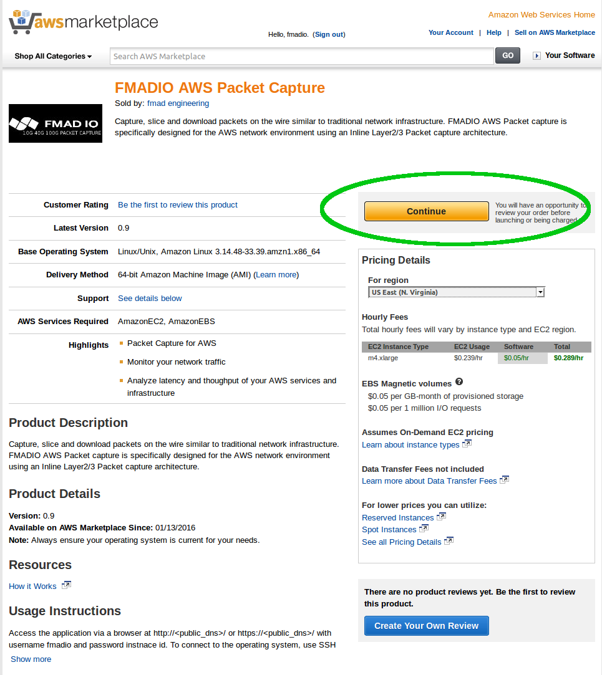Select Sell on AWS Marketplace in top navigation
The image size is (602, 675).
[555, 32]
